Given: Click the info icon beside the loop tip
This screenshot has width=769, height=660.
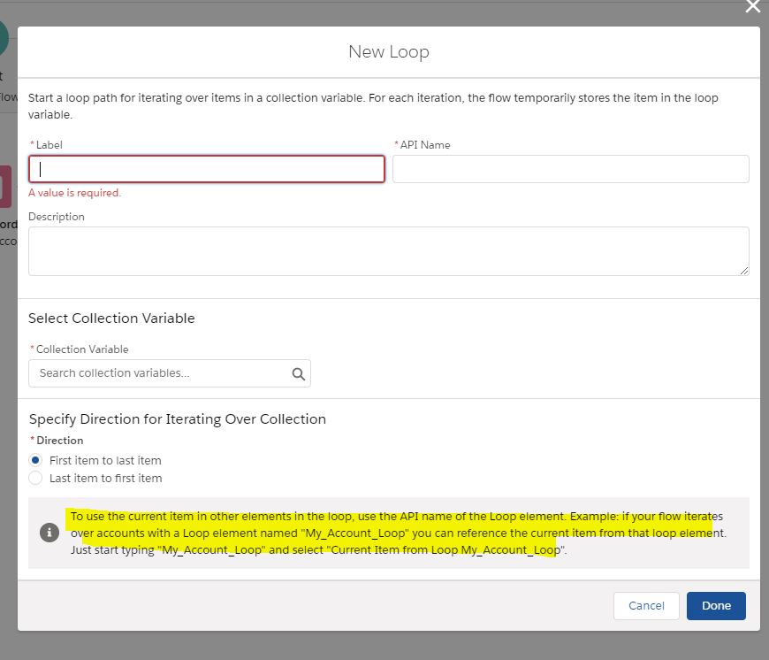Looking at the screenshot, I should click(x=49, y=533).
